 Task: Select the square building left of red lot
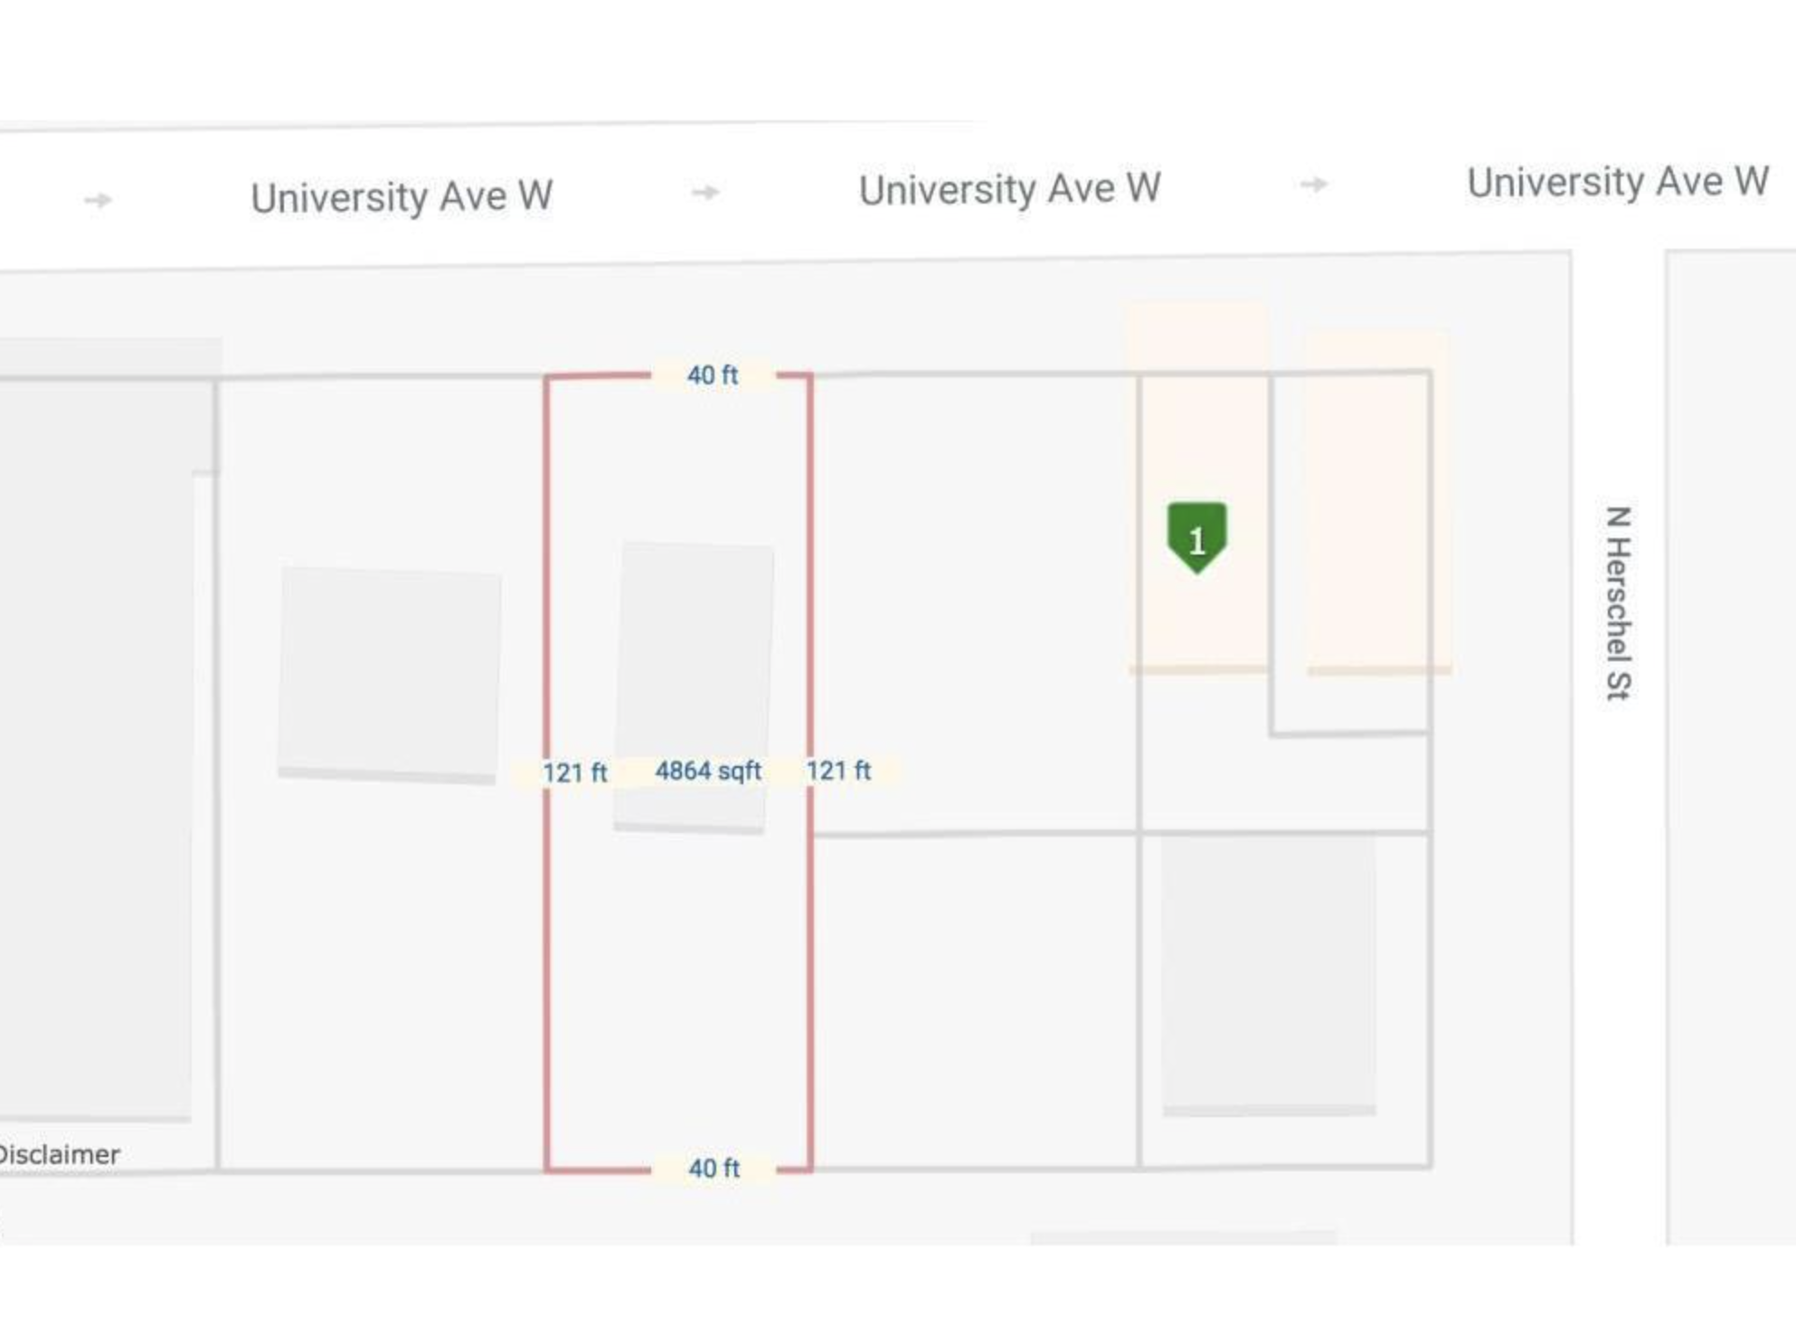[389, 674]
